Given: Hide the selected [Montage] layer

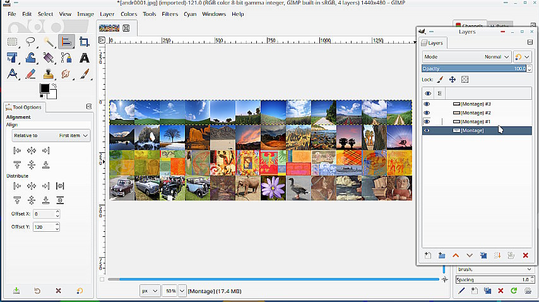Looking at the screenshot, I should coord(427,130).
